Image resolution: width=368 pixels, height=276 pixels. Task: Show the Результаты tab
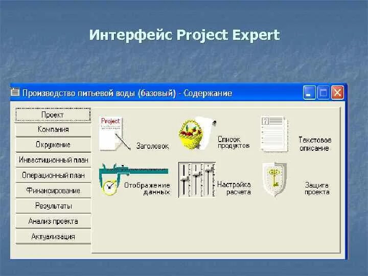[53, 206]
